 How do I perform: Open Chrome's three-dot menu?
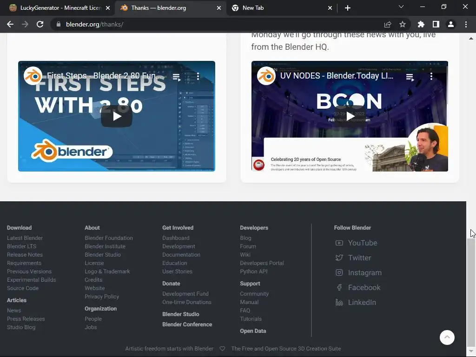(x=466, y=24)
